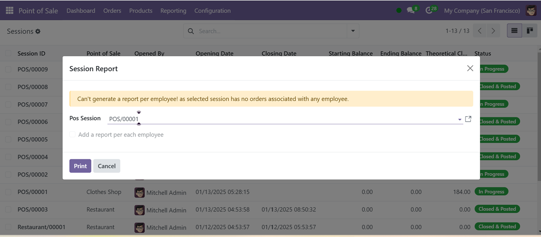Select checkbox for POS/00007 row
This screenshot has height=237, width=541.
[8, 104]
